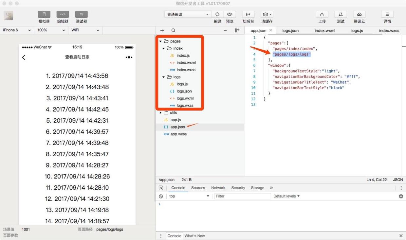The height and width of the screenshot is (240, 406).
Task: Toggle the simulator (模拟器) panel
Action: click(x=44, y=14)
